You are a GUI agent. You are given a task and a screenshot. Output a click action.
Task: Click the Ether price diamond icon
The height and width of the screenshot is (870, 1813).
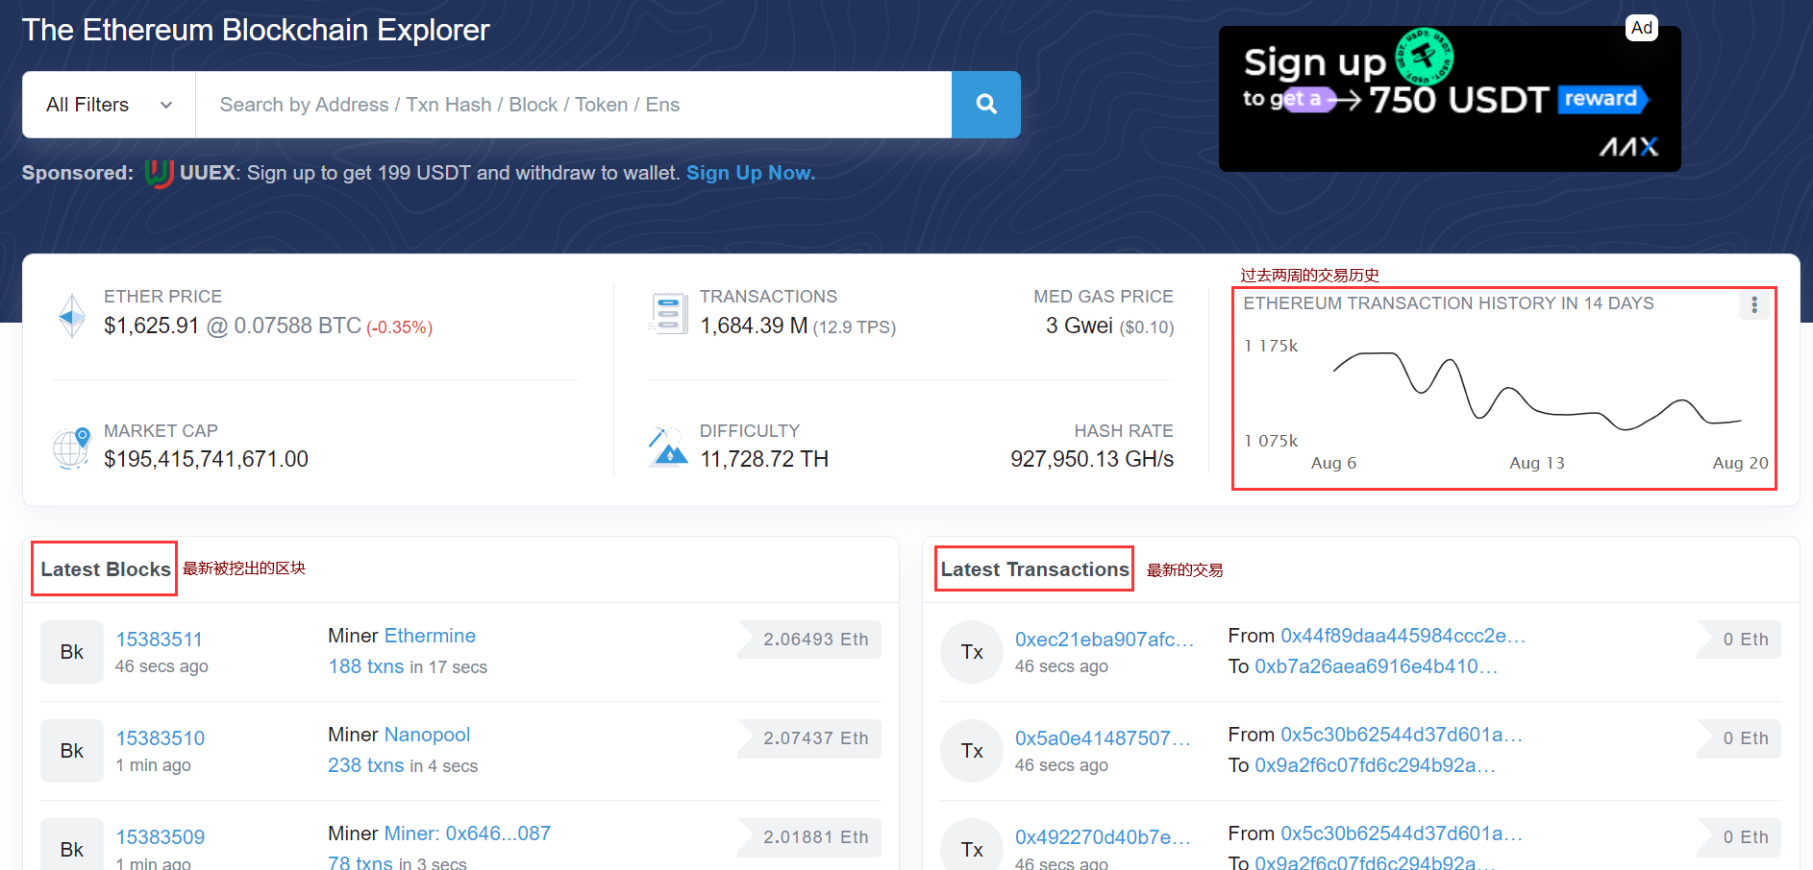coord(72,315)
